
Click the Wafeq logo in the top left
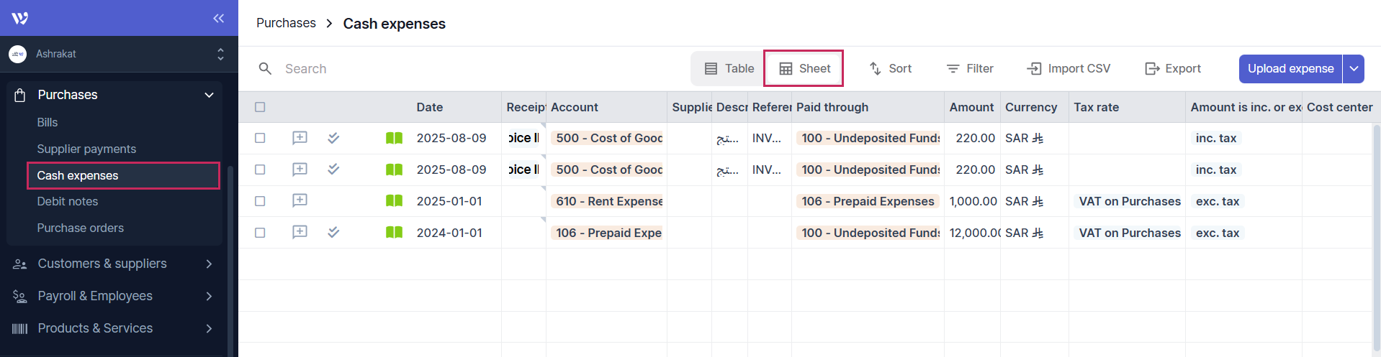[x=20, y=18]
